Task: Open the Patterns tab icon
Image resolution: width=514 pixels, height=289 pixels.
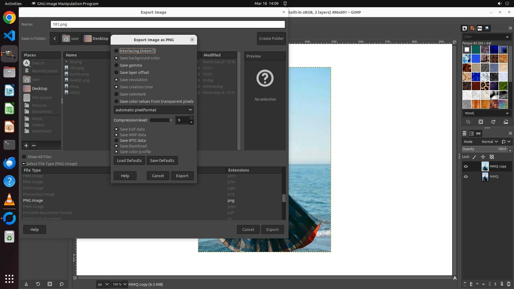Action: click(472, 28)
